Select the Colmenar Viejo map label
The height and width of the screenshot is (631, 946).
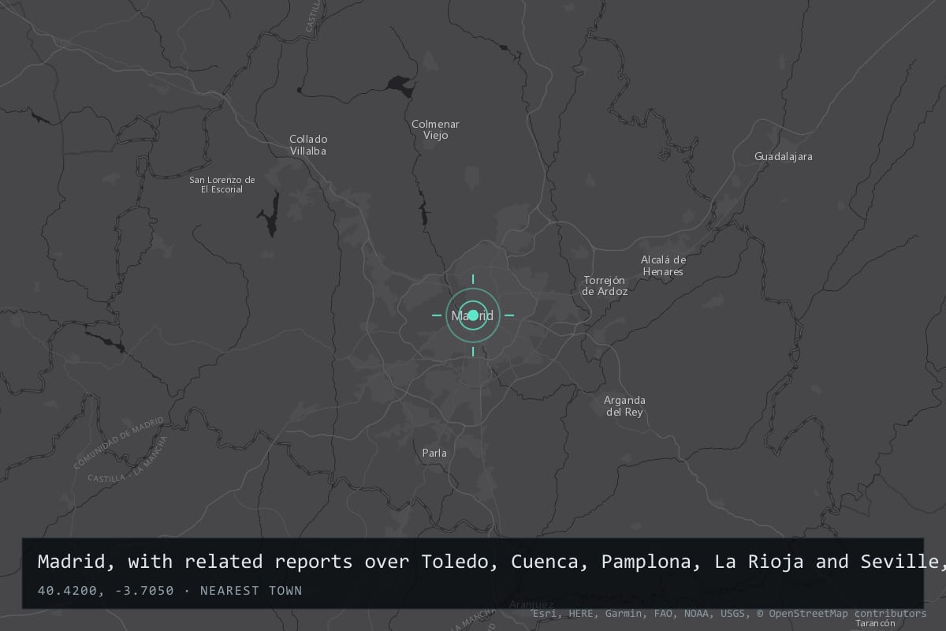click(435, 129)
